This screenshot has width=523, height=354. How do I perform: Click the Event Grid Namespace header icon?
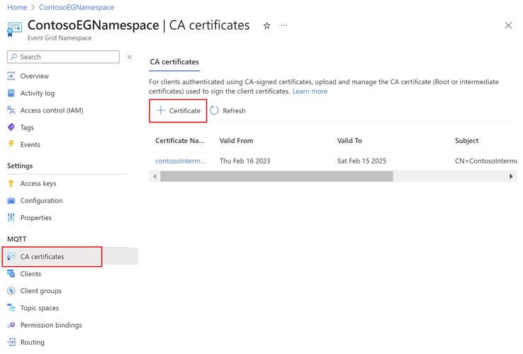[14, 29]
